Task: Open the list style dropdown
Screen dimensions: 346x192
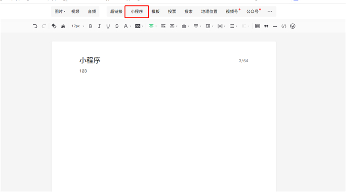Action: (233, 26)
